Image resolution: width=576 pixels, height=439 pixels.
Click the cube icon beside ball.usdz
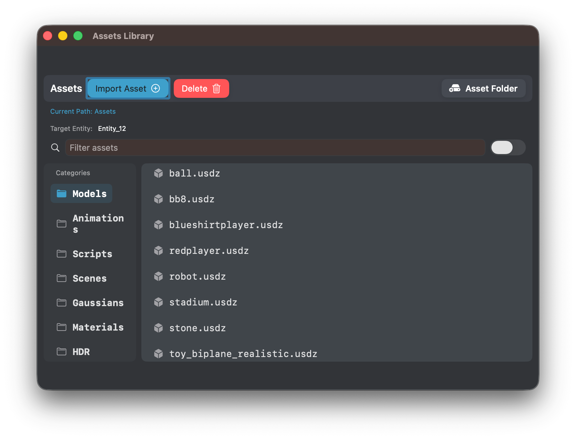coord(159,173)
